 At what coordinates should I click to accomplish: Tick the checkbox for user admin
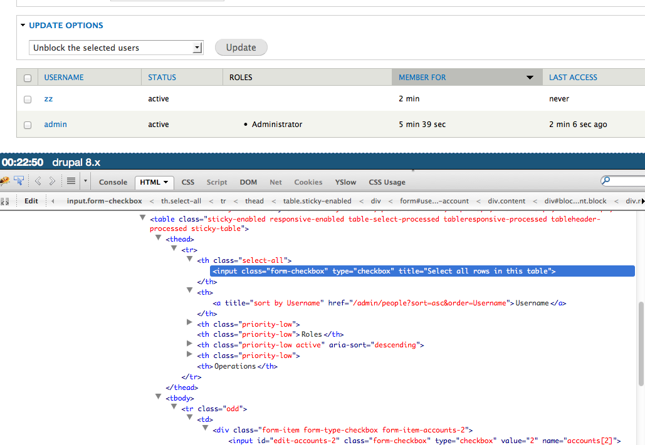coord(28,125)
